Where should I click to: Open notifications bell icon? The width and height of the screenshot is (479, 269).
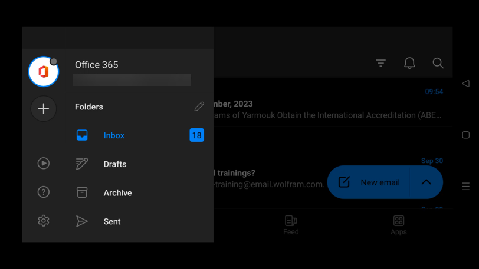[x=409, y=63]
